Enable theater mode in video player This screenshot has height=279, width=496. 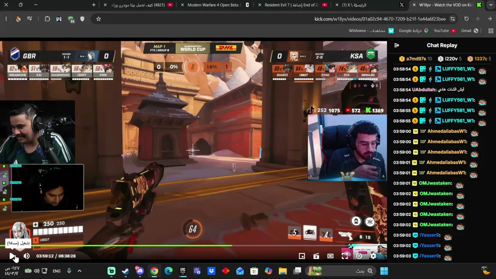point(330,256)
